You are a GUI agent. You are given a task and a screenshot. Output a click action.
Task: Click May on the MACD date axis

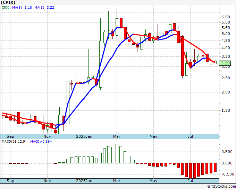[x=153, y=181]
